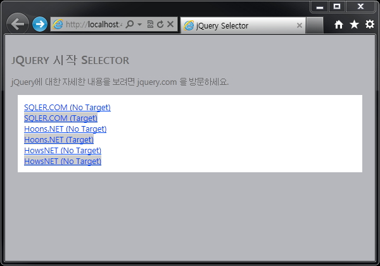Open a new tab with the blank tab button
380x266 pixels.
pos(315,25)
